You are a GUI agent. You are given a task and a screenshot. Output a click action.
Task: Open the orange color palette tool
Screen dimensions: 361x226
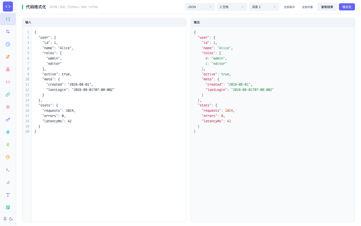pos(8,157)
